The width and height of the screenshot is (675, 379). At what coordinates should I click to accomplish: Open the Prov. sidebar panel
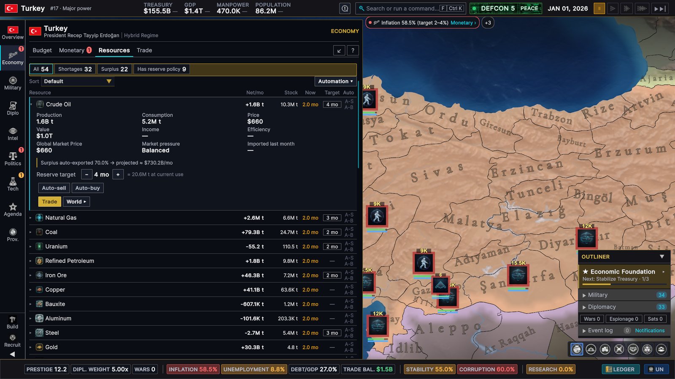click(13, 235)
